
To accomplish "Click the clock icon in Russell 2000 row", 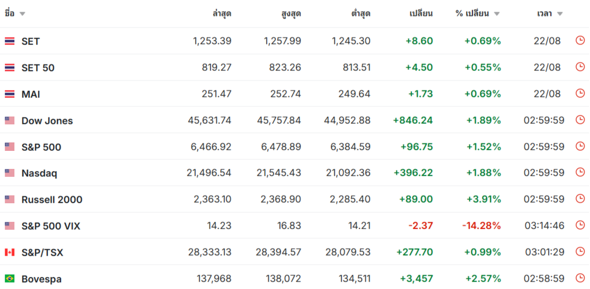I will pyautogui.click(x=580, y=199).
